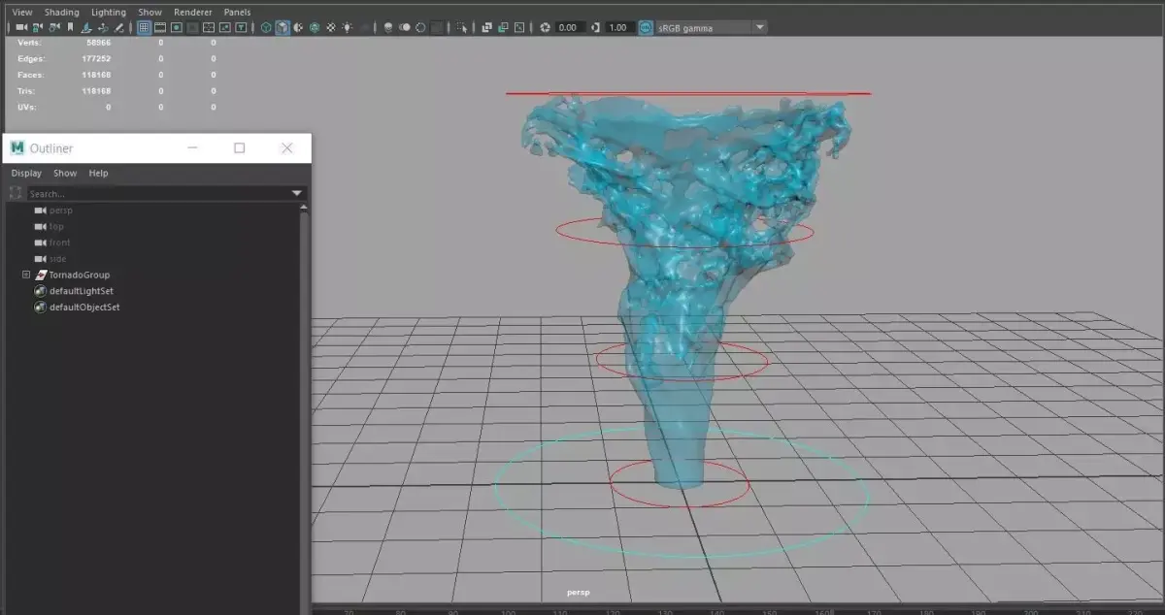Image resolution: width=1165 pixels, height=615 pixels.
Task: Open the viewport Lighting menu
Action: point(109,12)
